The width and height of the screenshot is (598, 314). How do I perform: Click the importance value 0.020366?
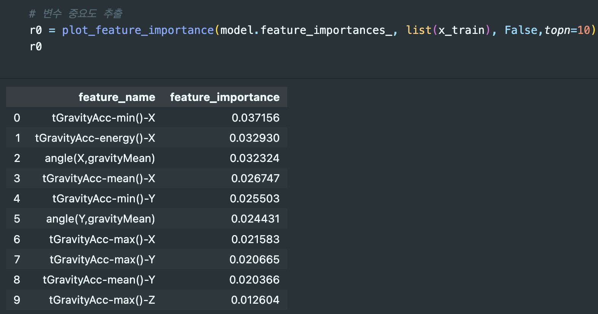tap(254, 280)
